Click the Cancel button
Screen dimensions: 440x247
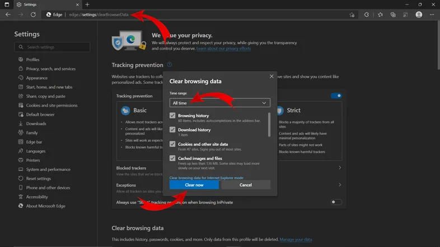(246, 185)
